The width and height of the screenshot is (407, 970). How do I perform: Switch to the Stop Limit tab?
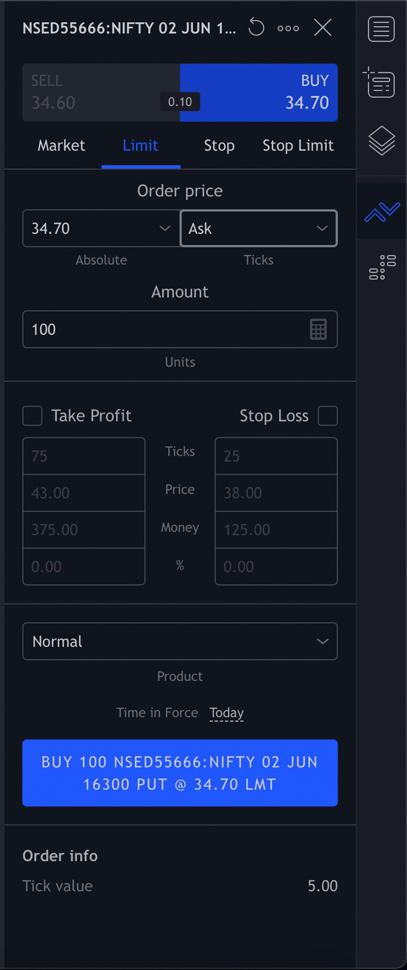(298, 146)
